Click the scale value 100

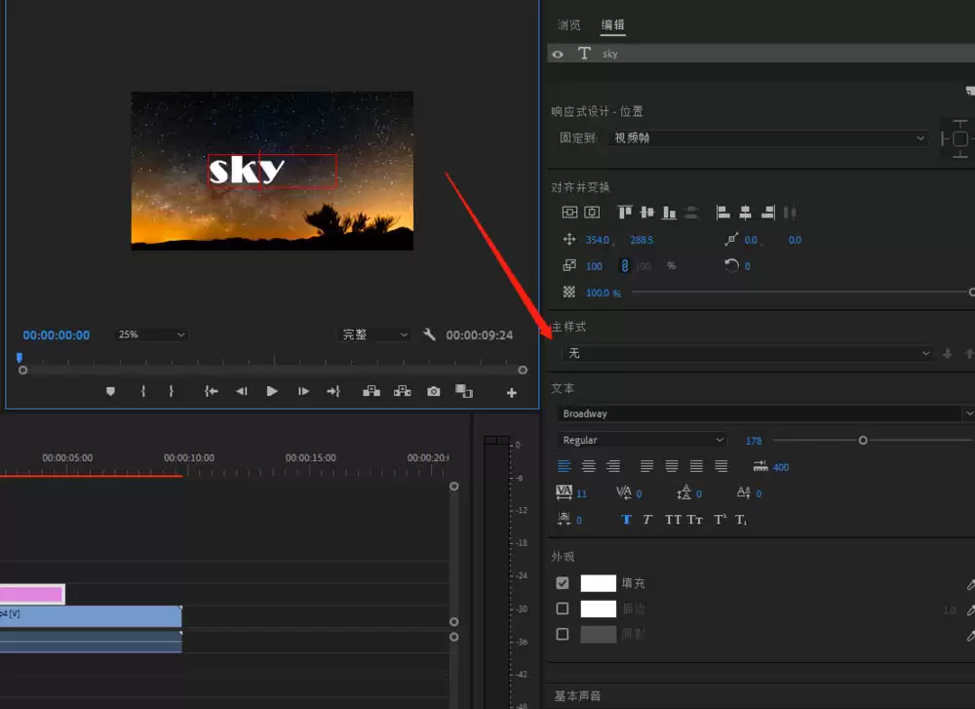click(594, 266)
